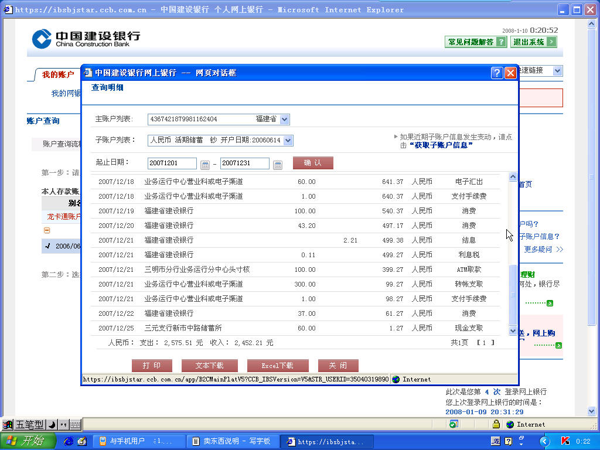Image resolution: width=600 pixels, height=450 pixels.
Task: Click the transaction list scroll down arrow
Action: coord(513,331)
